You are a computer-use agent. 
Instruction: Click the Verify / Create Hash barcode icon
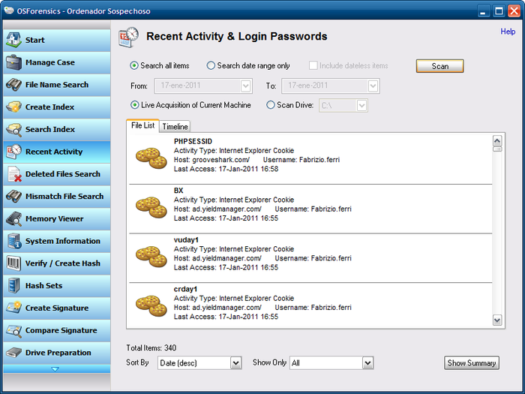13,263
